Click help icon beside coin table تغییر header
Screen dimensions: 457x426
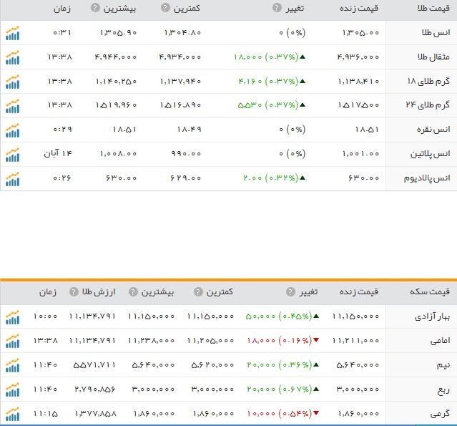tap(290, 291)
